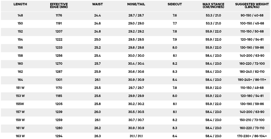Select the 155W length cell
Screen dimensions: 271x139
pyautogui.click(x=20, y=104)
